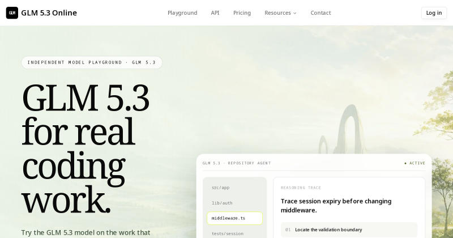This screenshot has height=238, width=453.
Task: Go to the Playground page
Action: (x=182, y=12)
